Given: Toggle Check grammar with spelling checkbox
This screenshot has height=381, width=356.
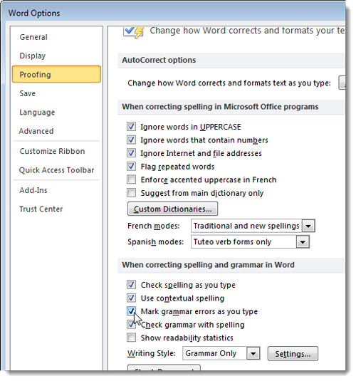Looking at the screenshot, I should pos(131,324).
